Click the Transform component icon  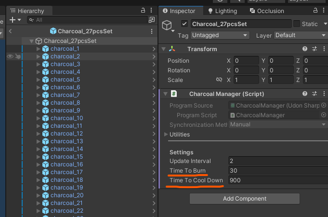click(x=172, y=49)
